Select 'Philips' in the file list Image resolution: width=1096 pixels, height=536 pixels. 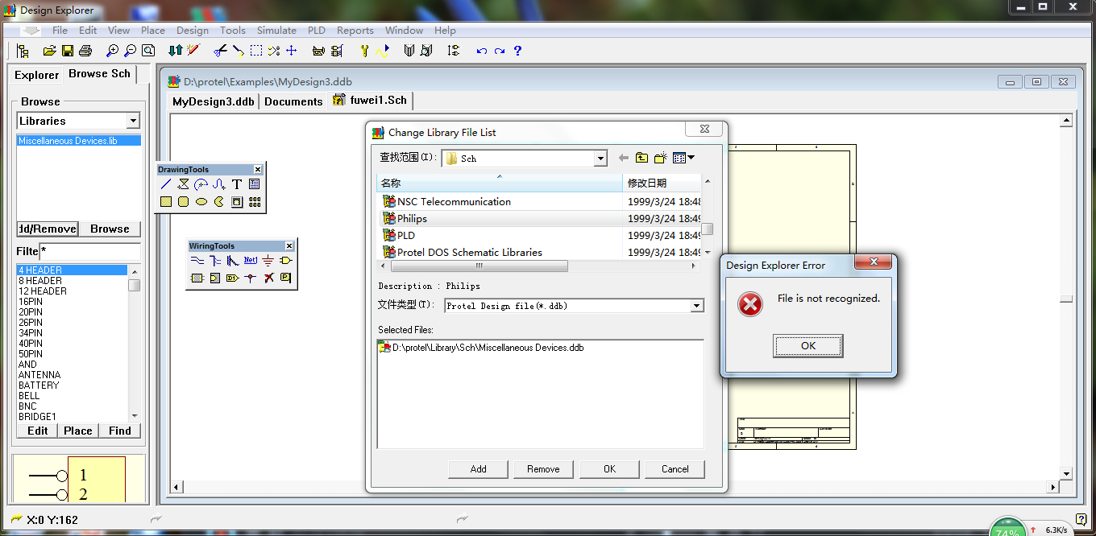click(412, 218)
